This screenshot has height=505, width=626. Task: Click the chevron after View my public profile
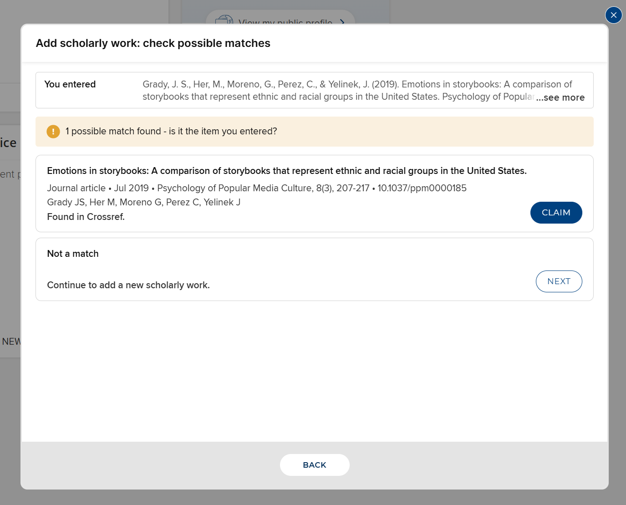pos(342,21)
